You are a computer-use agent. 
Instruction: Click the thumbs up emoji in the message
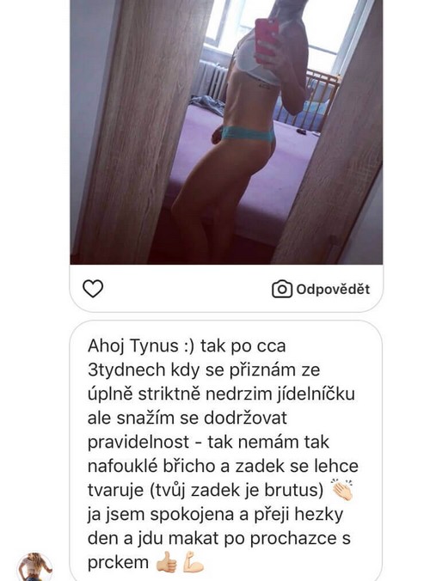(166, 562)
